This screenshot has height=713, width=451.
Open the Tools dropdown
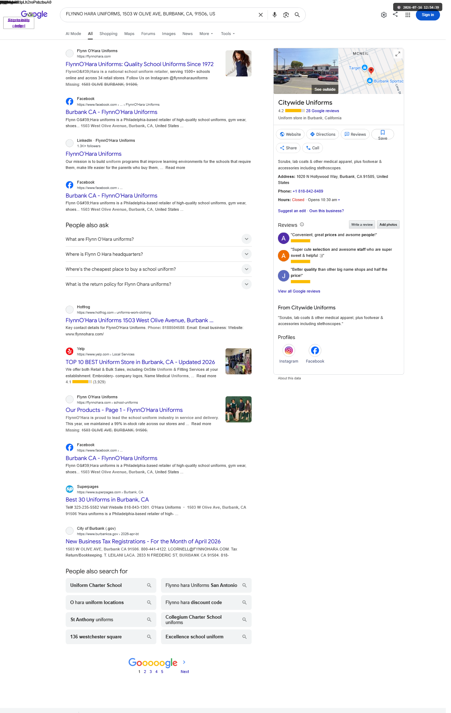click(x=228, y=34)
